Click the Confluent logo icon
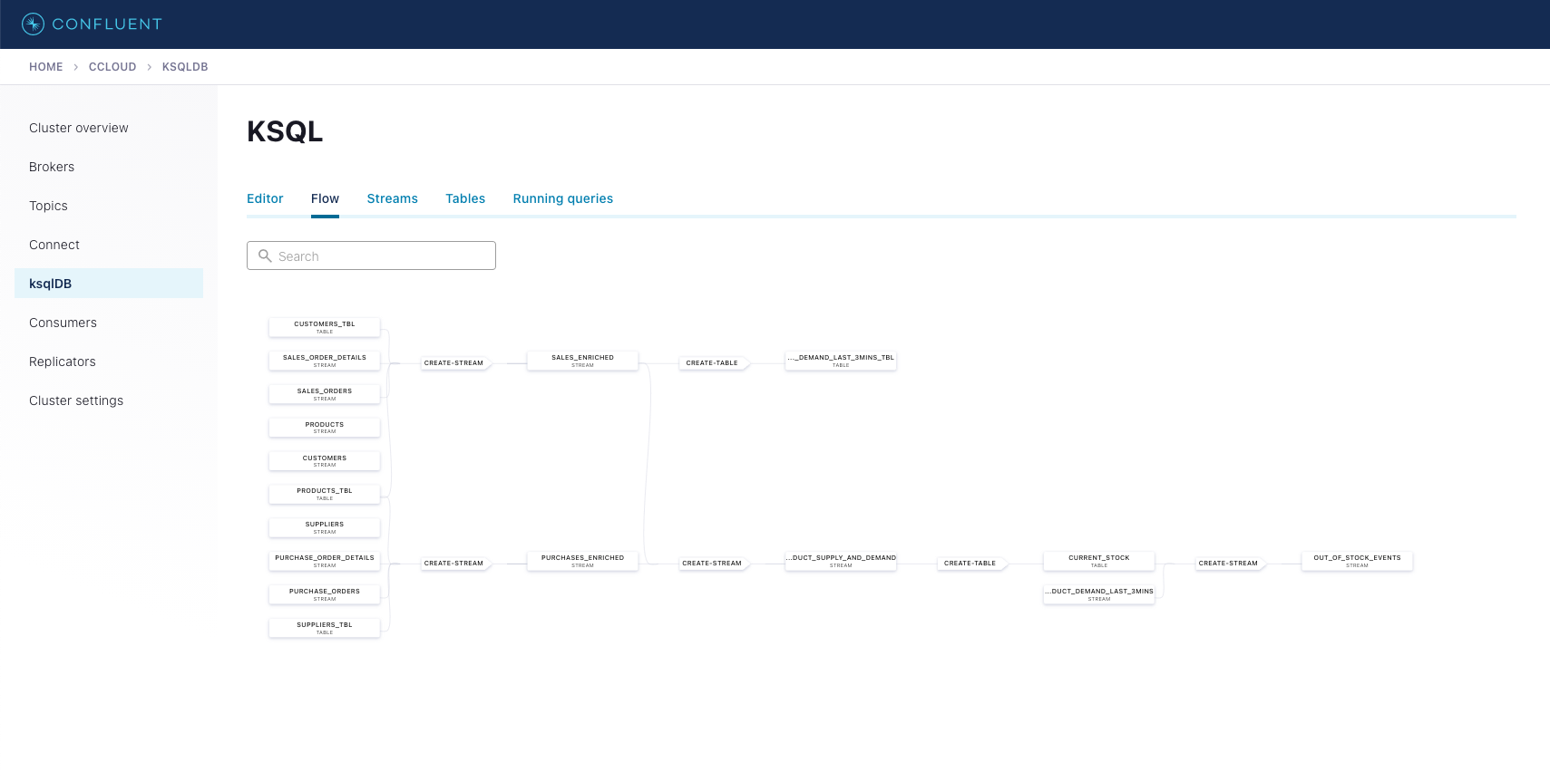Image resolution: width=1550 pixels, height=781 pixels. coord(33,24)
